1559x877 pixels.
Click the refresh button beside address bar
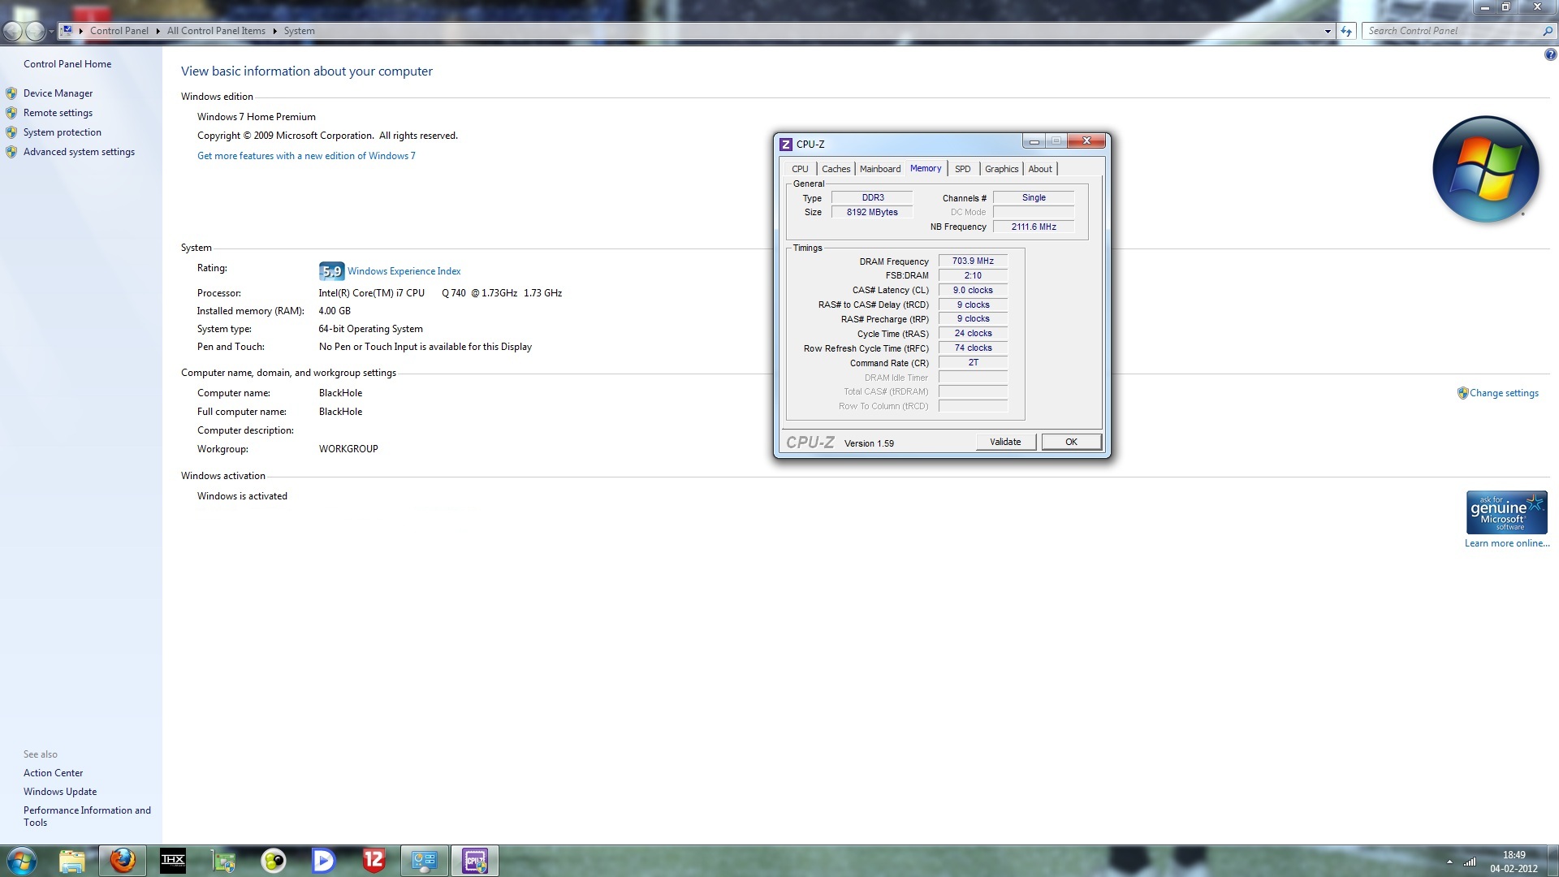(x=1347, y=31)
